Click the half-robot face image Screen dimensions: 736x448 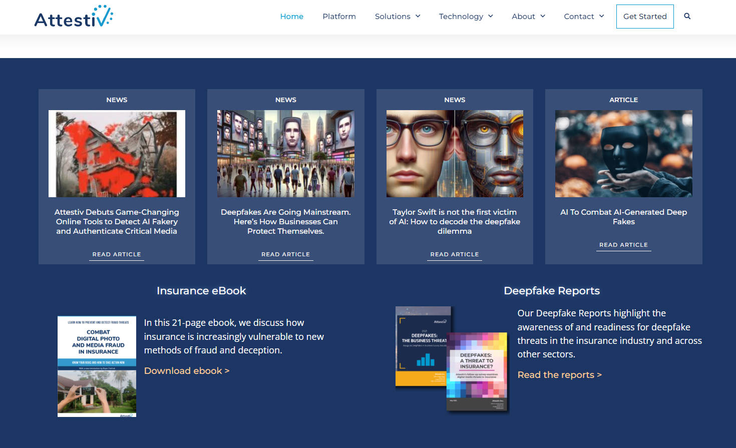(x=455, y=154)
